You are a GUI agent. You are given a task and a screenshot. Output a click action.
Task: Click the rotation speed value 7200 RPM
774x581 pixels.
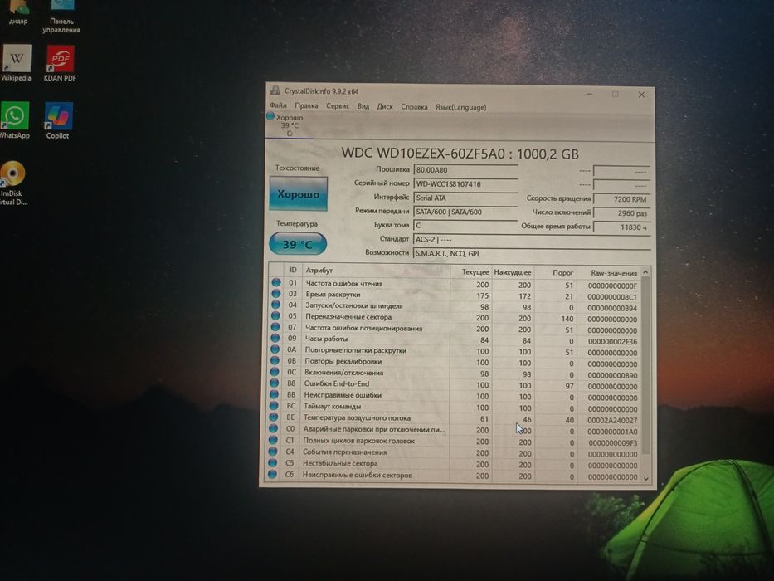622,199
